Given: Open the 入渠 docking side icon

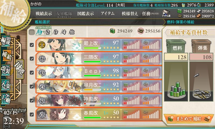Looking at the screenshot, I should tap(5, 85).
